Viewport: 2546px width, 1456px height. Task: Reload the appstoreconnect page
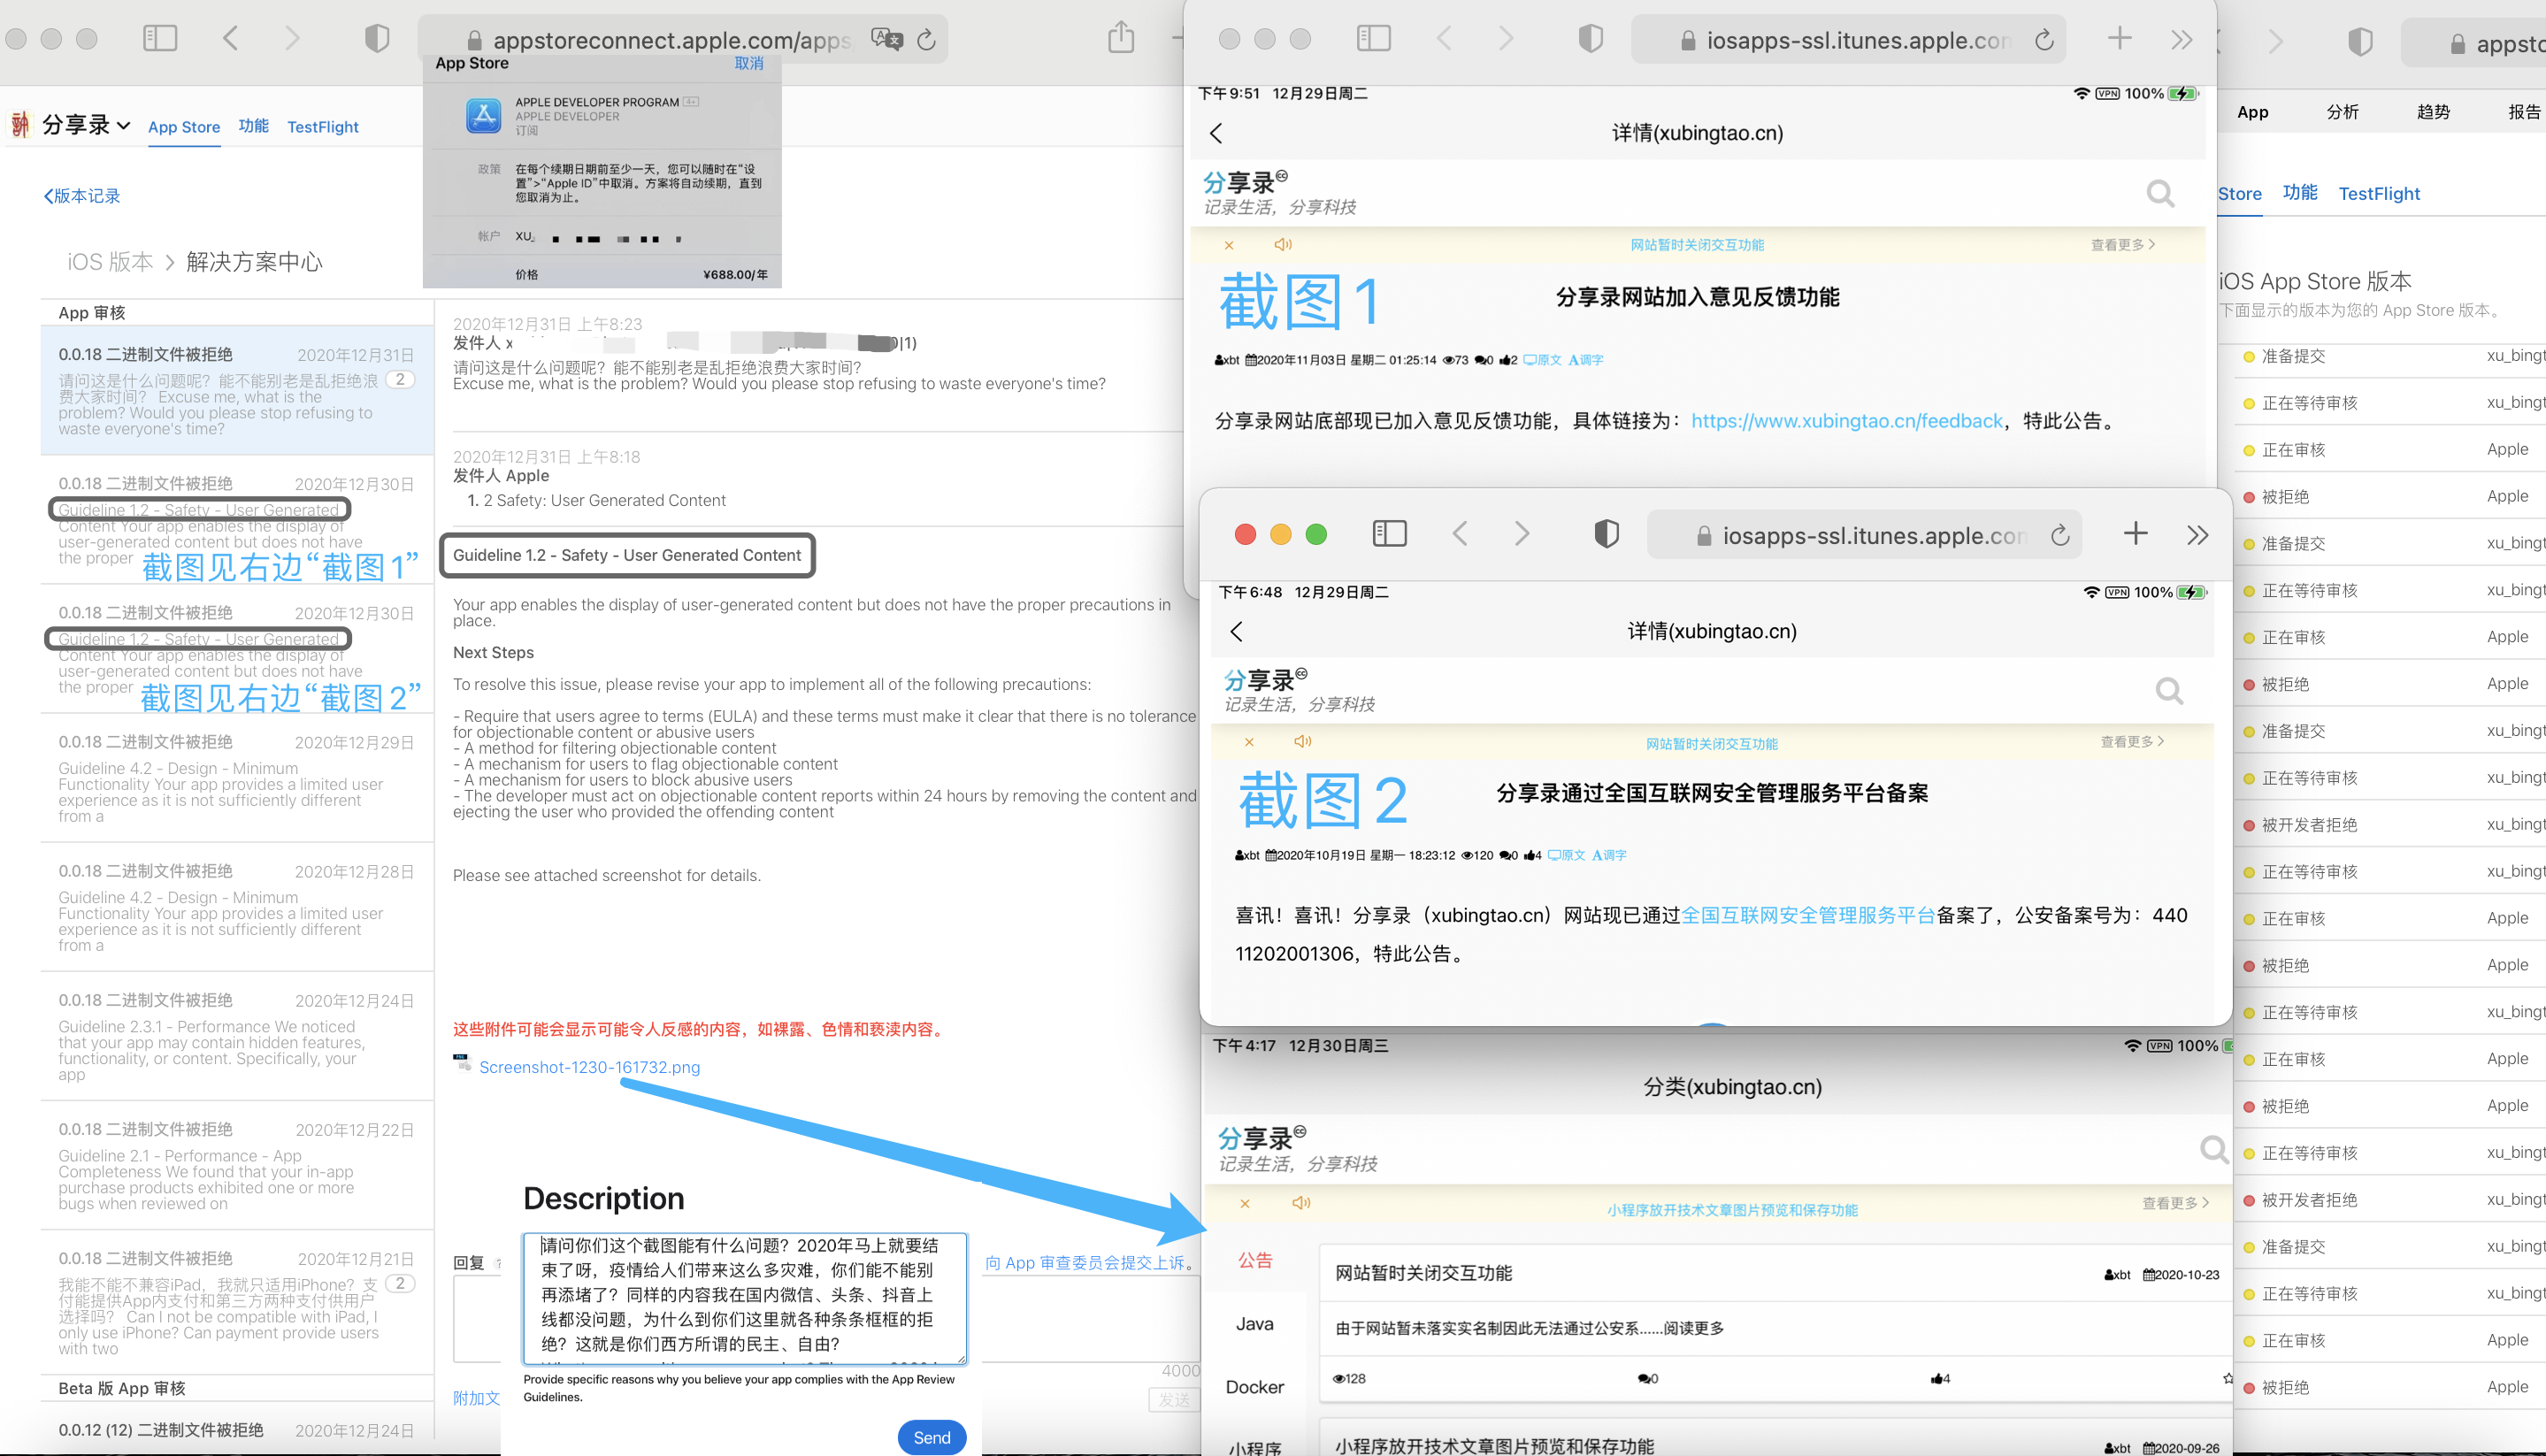coord(927,39)
